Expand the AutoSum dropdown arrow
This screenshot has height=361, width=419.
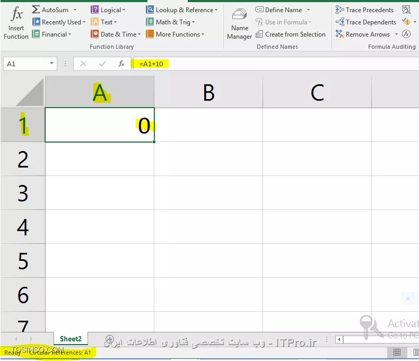click(x=75, y=10)
